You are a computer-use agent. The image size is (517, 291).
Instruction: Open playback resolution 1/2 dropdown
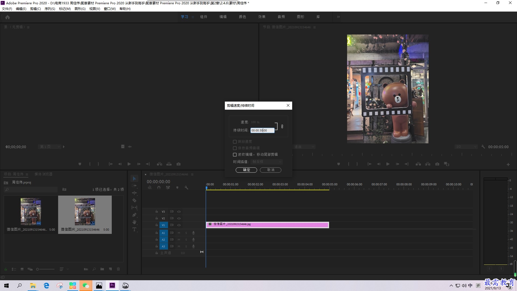pyautogui.click(x=466, y=147)
